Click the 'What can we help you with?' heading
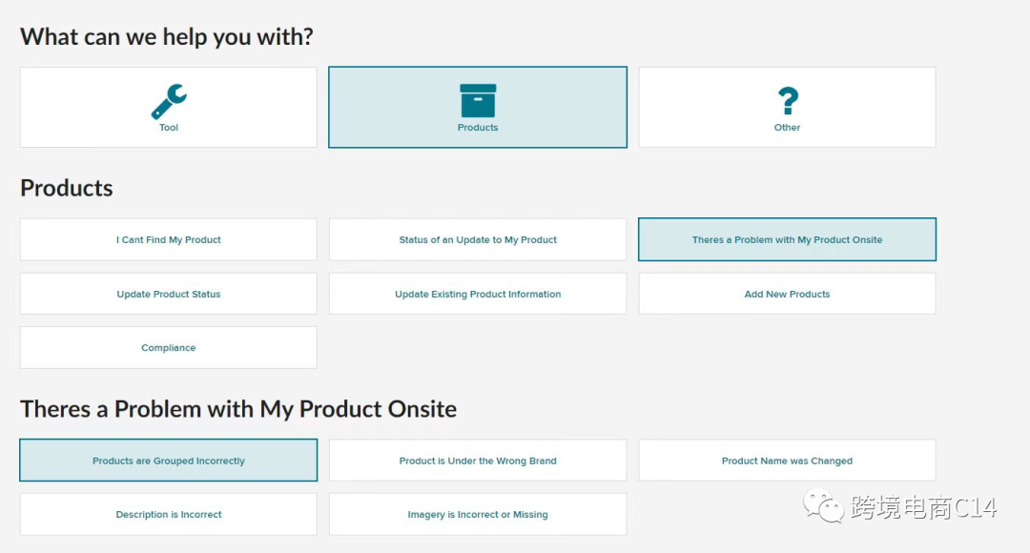Viewport: 1030px width, 553px height. pos(167,37)
